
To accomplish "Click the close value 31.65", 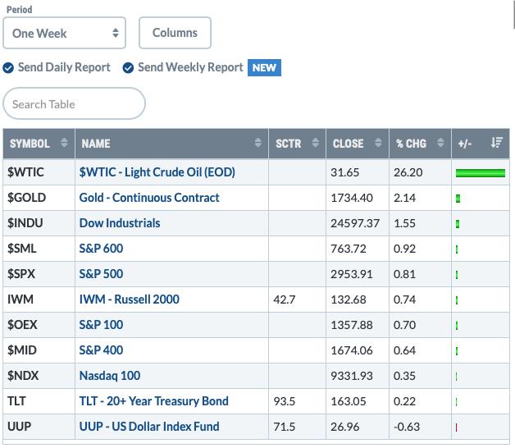I will point(345,172).
